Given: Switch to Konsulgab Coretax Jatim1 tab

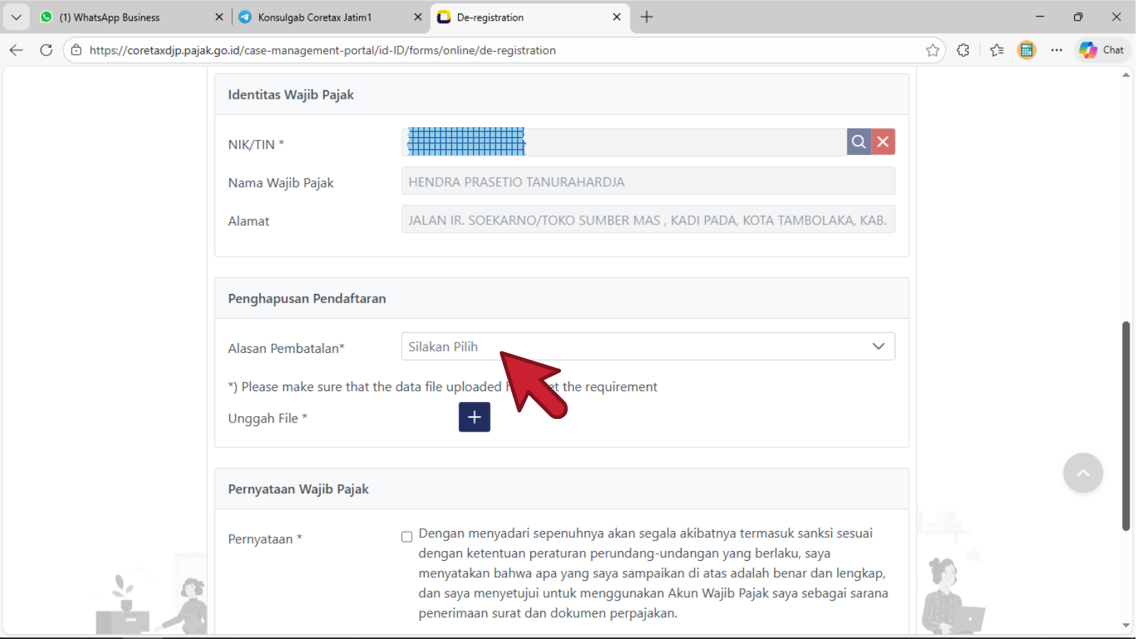Looking at the screenshot, I should [315, 17].
